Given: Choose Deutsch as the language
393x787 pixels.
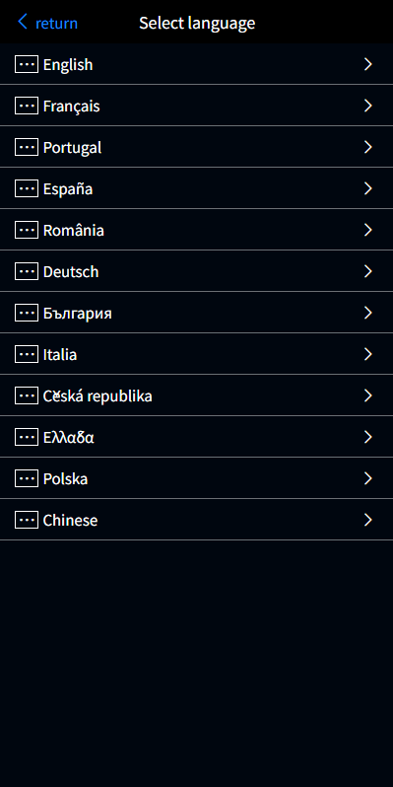Looking at the screenshot, I should point(197,271).
